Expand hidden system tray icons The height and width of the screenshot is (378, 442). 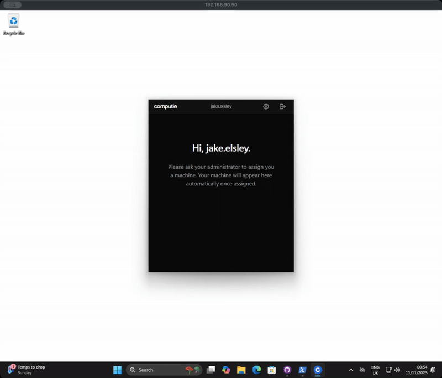(351, 370)
